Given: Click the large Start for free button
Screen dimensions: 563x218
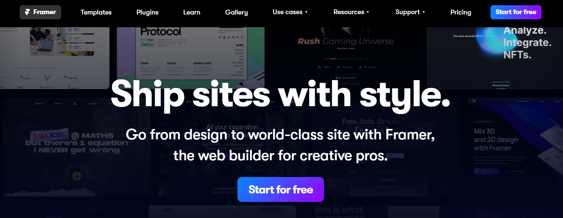Looking at the screenshot, I should click(281, 189).
